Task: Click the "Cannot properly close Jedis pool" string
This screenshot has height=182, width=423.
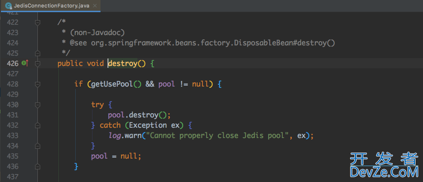Action: (217, 136)
